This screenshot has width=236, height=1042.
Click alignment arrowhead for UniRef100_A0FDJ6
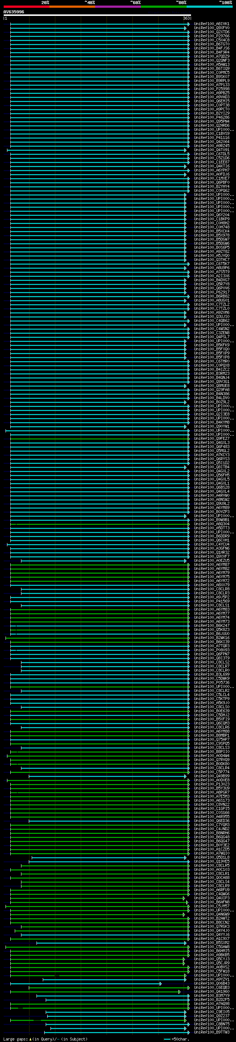185,174
